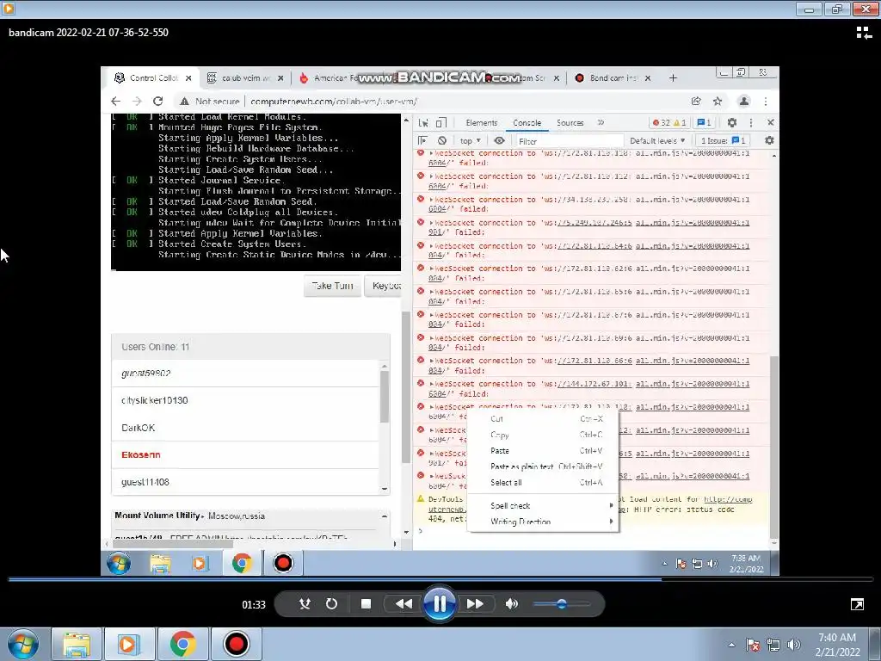Switch to the Elements panel in DevTools
Image resolution: width=881 pixels, height=661 pixels.
[x=482, y=122]
